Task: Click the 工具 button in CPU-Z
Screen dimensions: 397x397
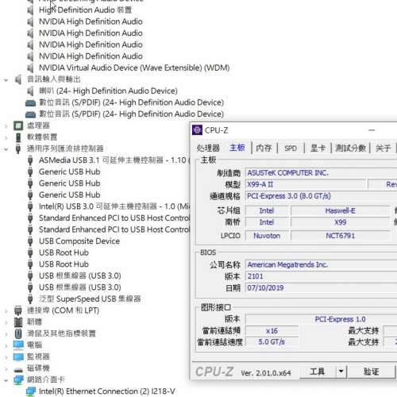Action: [x=318, y=372]
